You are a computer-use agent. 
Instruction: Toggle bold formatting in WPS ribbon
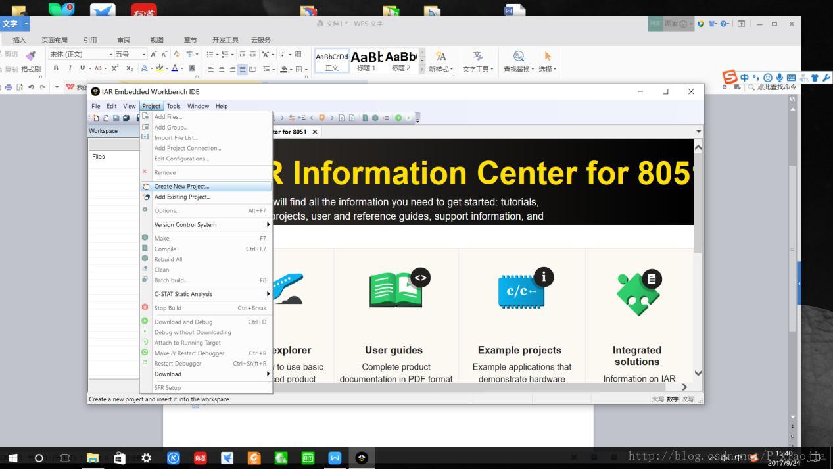(x=56, y=68)
